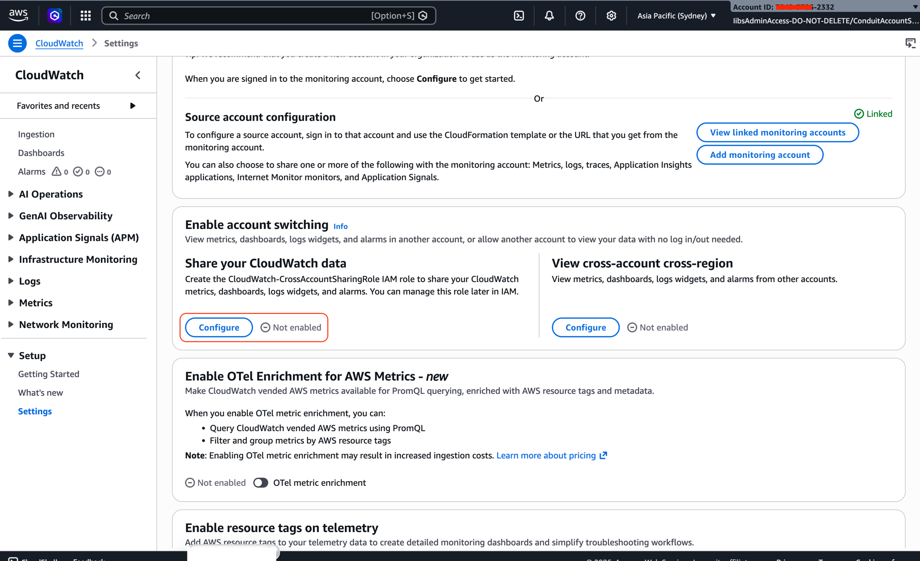Click Not enabled status under cross-account cross-region
The image size is (920, 561).
pyautogui.click(x=657, y=327)
